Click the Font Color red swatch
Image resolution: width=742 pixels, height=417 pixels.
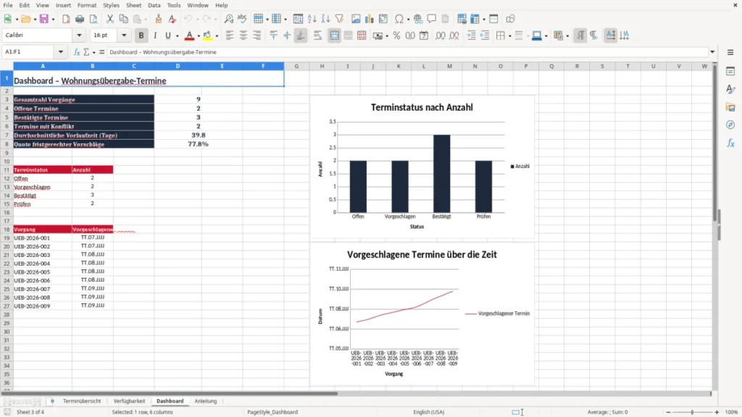(189, 35)
